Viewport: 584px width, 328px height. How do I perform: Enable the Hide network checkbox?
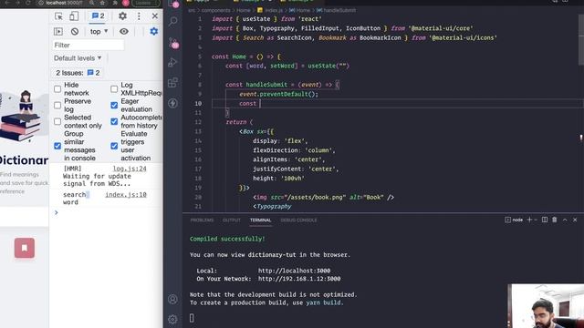coord(57,89)
